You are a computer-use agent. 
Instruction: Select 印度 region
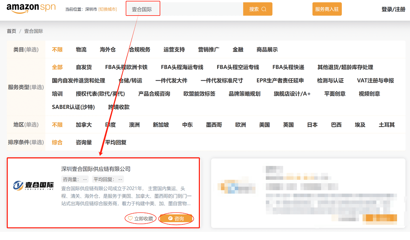[110, 125]
